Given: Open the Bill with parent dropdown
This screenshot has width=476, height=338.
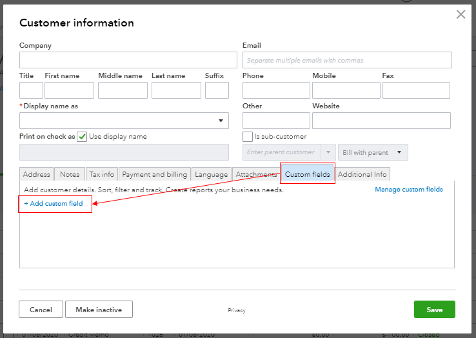Looking at the screenshot, I should coord(373,152).
